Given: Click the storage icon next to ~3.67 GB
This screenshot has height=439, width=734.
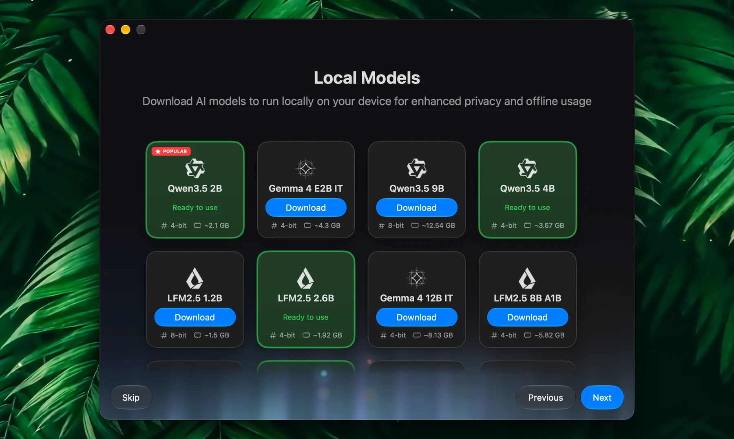Looking at the screenshot, I should pos(528,225).
